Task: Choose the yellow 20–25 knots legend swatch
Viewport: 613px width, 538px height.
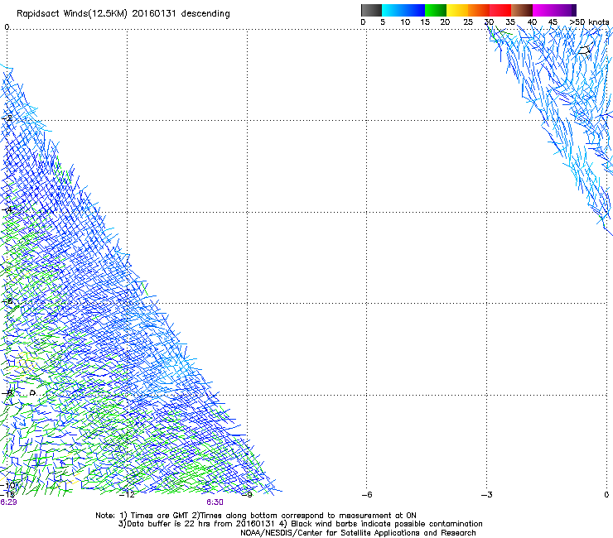Action: [457, 10]
